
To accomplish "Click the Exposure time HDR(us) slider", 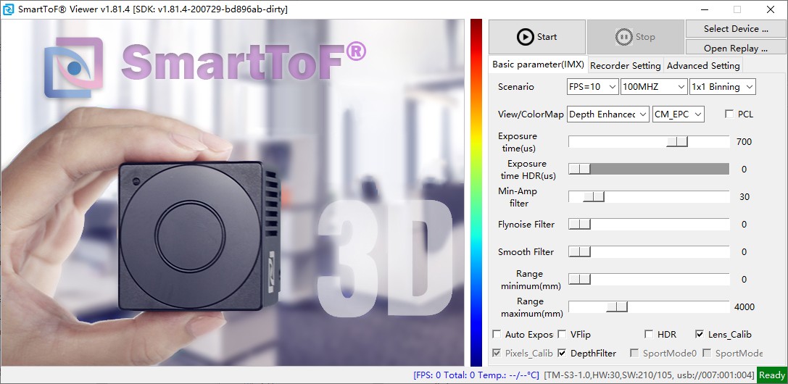I will [x=649, y=169].
